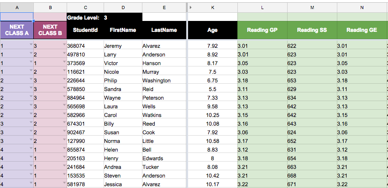Image resolution: width=388 pixels, height=188 pixels.
Task: Open Class A dropdown for Philip Washington row
Action: coord(31,79)
